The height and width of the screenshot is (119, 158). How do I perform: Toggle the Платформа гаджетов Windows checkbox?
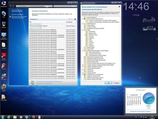[85, 59]
